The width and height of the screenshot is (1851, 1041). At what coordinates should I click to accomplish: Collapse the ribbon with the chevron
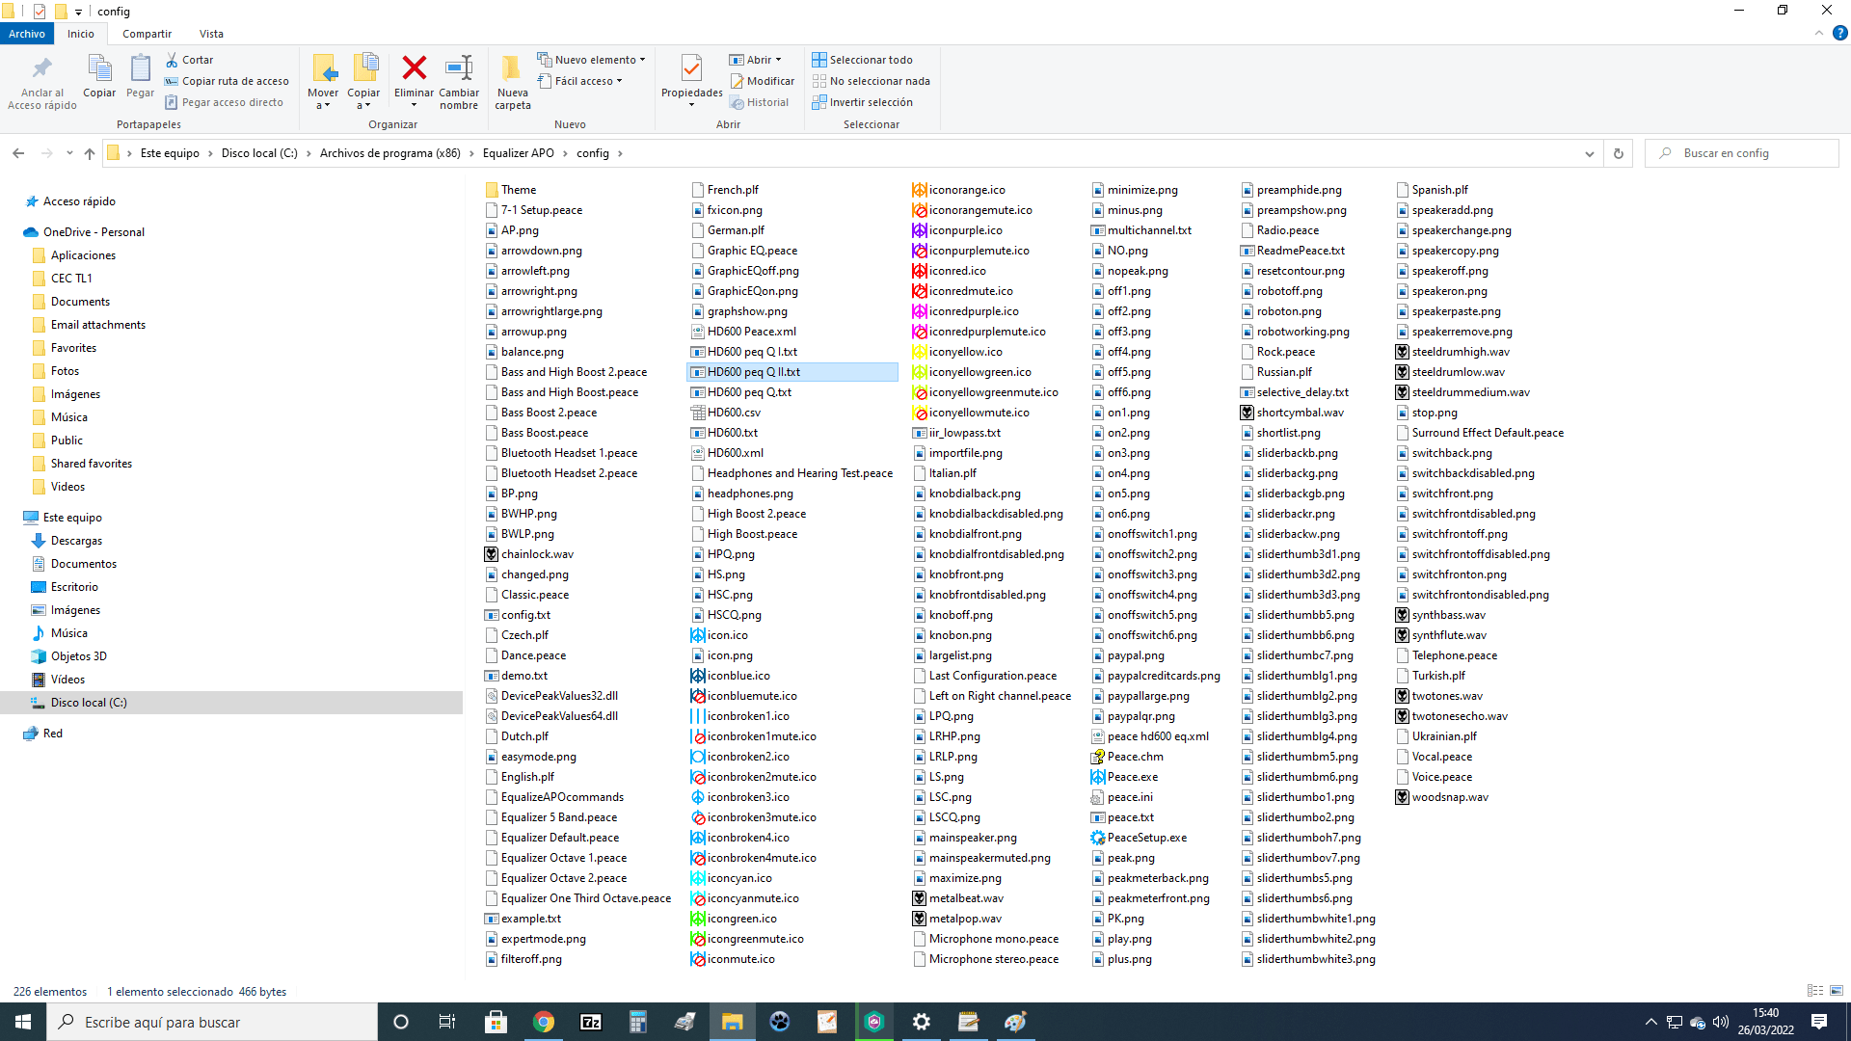pos(1819,34)
